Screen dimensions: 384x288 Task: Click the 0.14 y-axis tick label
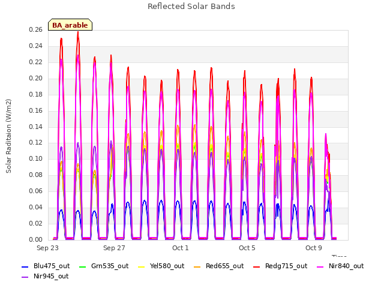click(35, 127)
